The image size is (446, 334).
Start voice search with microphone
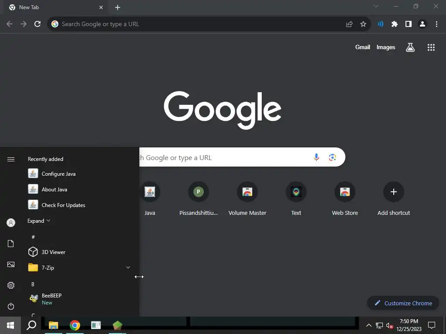pos(316,157)
